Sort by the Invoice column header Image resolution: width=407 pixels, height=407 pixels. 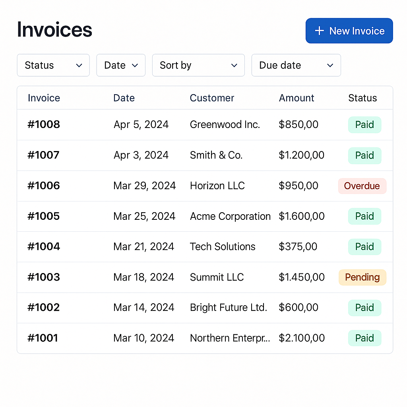coord(44,98)
